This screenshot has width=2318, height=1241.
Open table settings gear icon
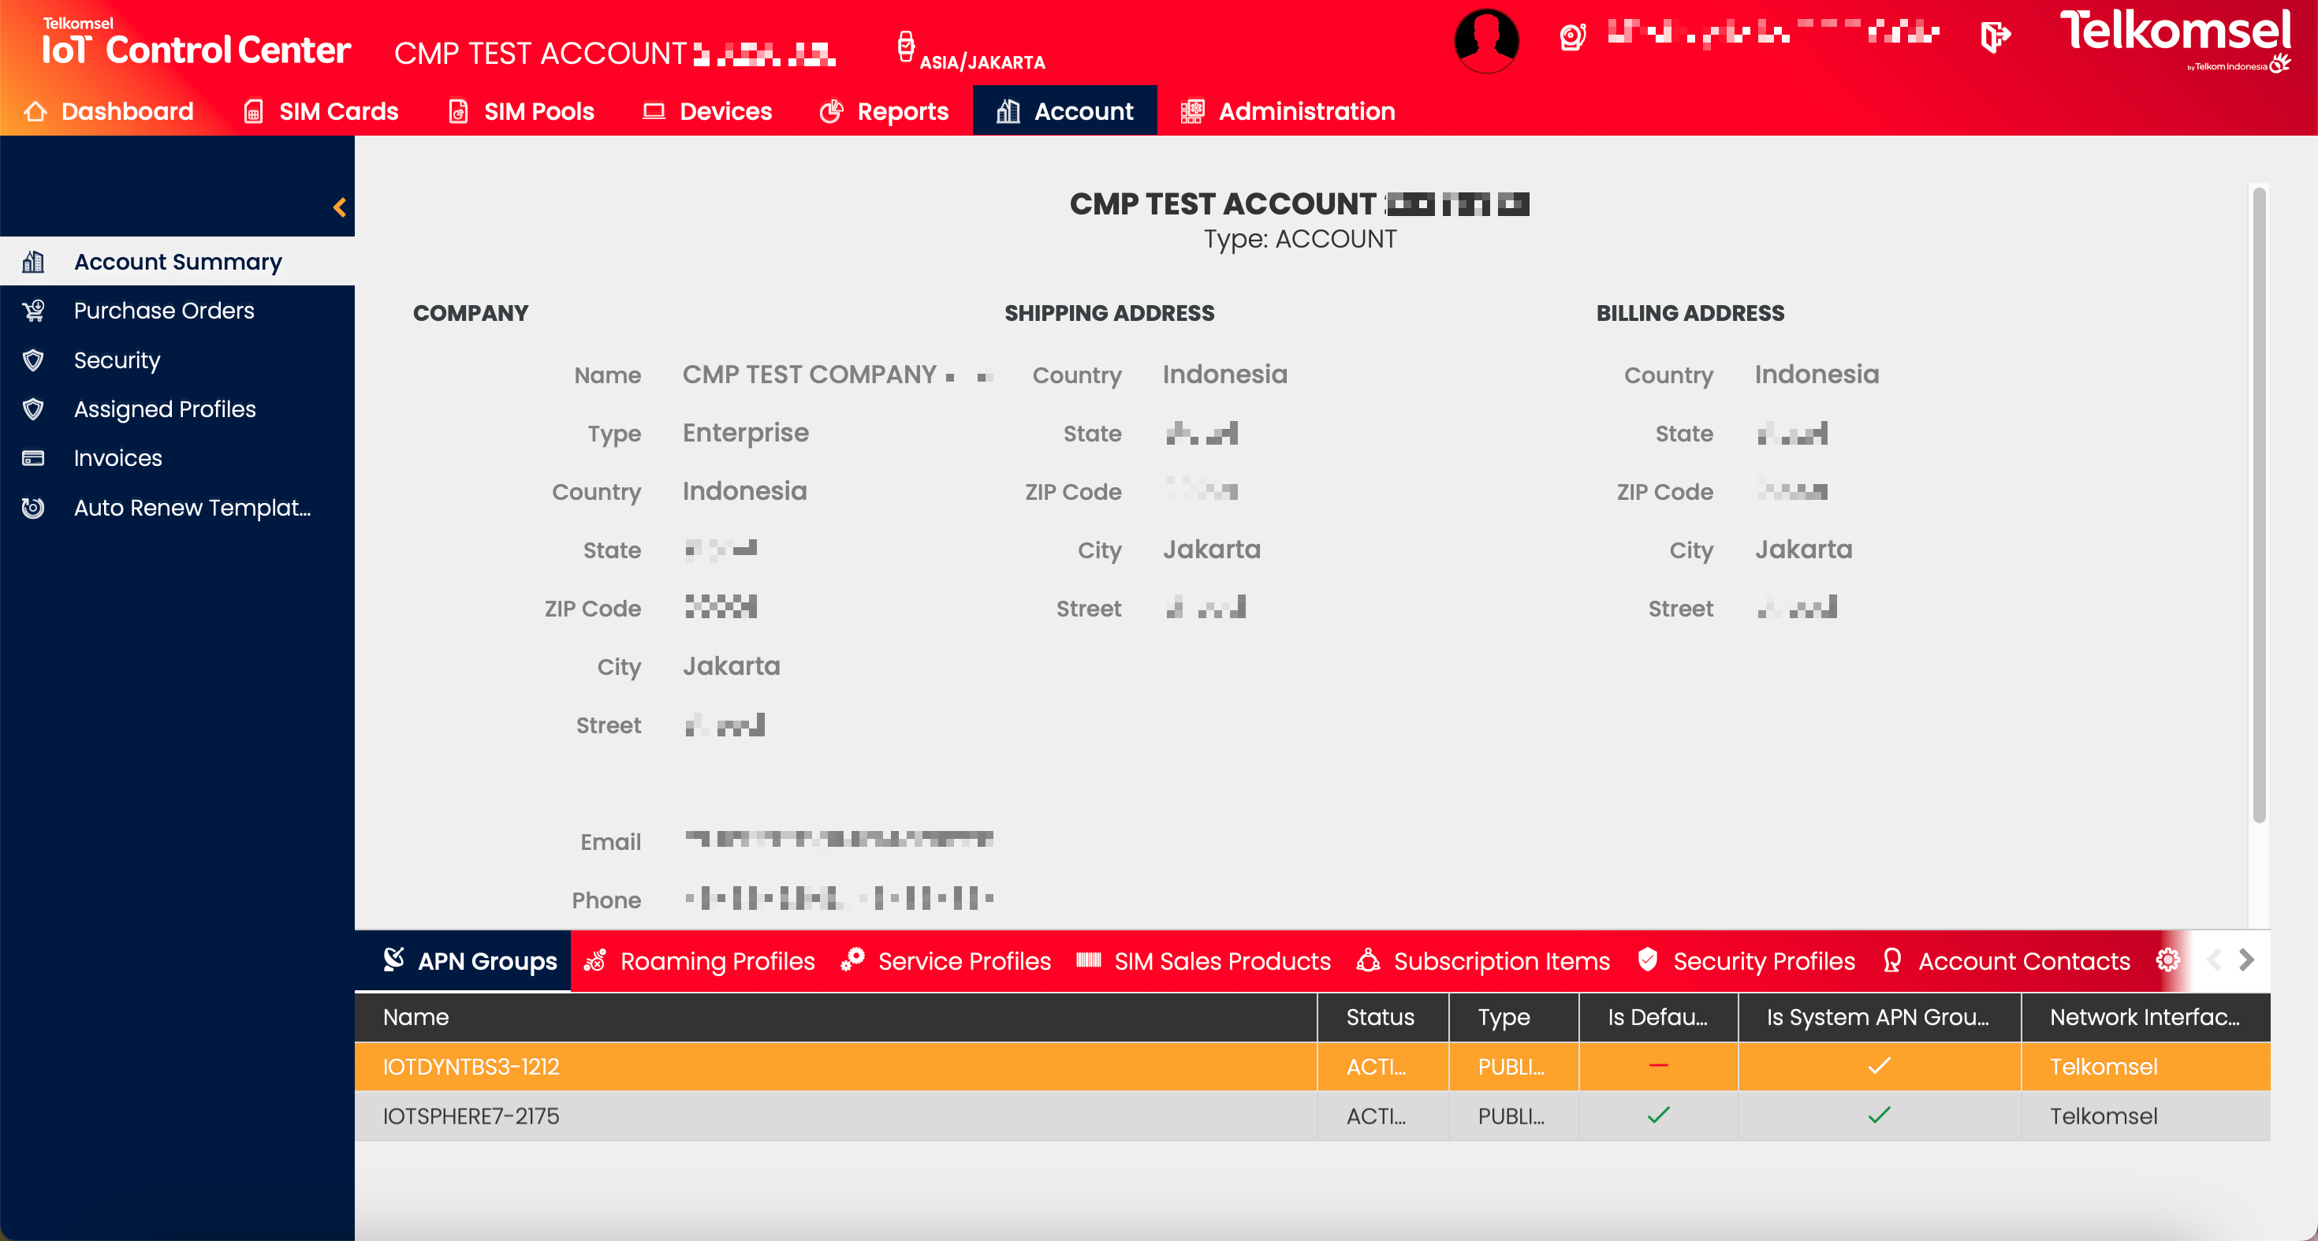coord(2167,960)
